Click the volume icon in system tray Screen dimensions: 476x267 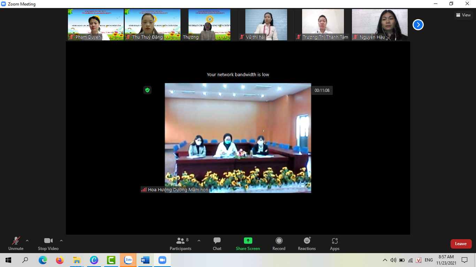tap(393, 260)
